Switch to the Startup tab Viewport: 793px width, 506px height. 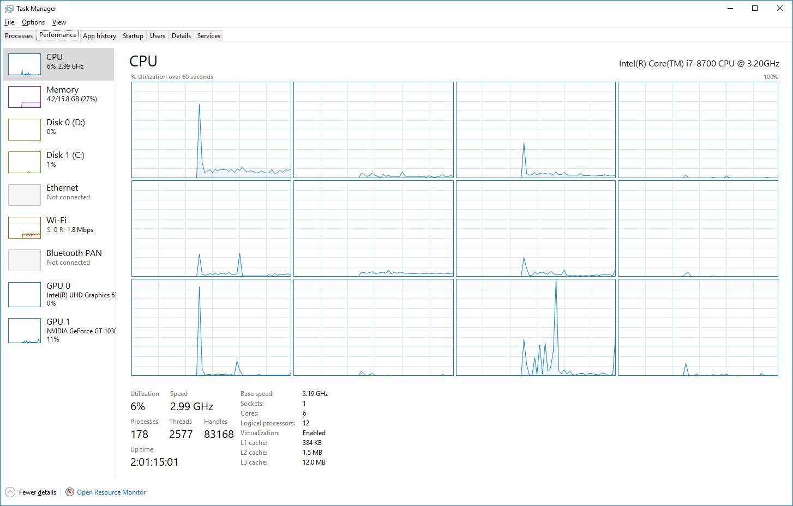pos(133,36)
